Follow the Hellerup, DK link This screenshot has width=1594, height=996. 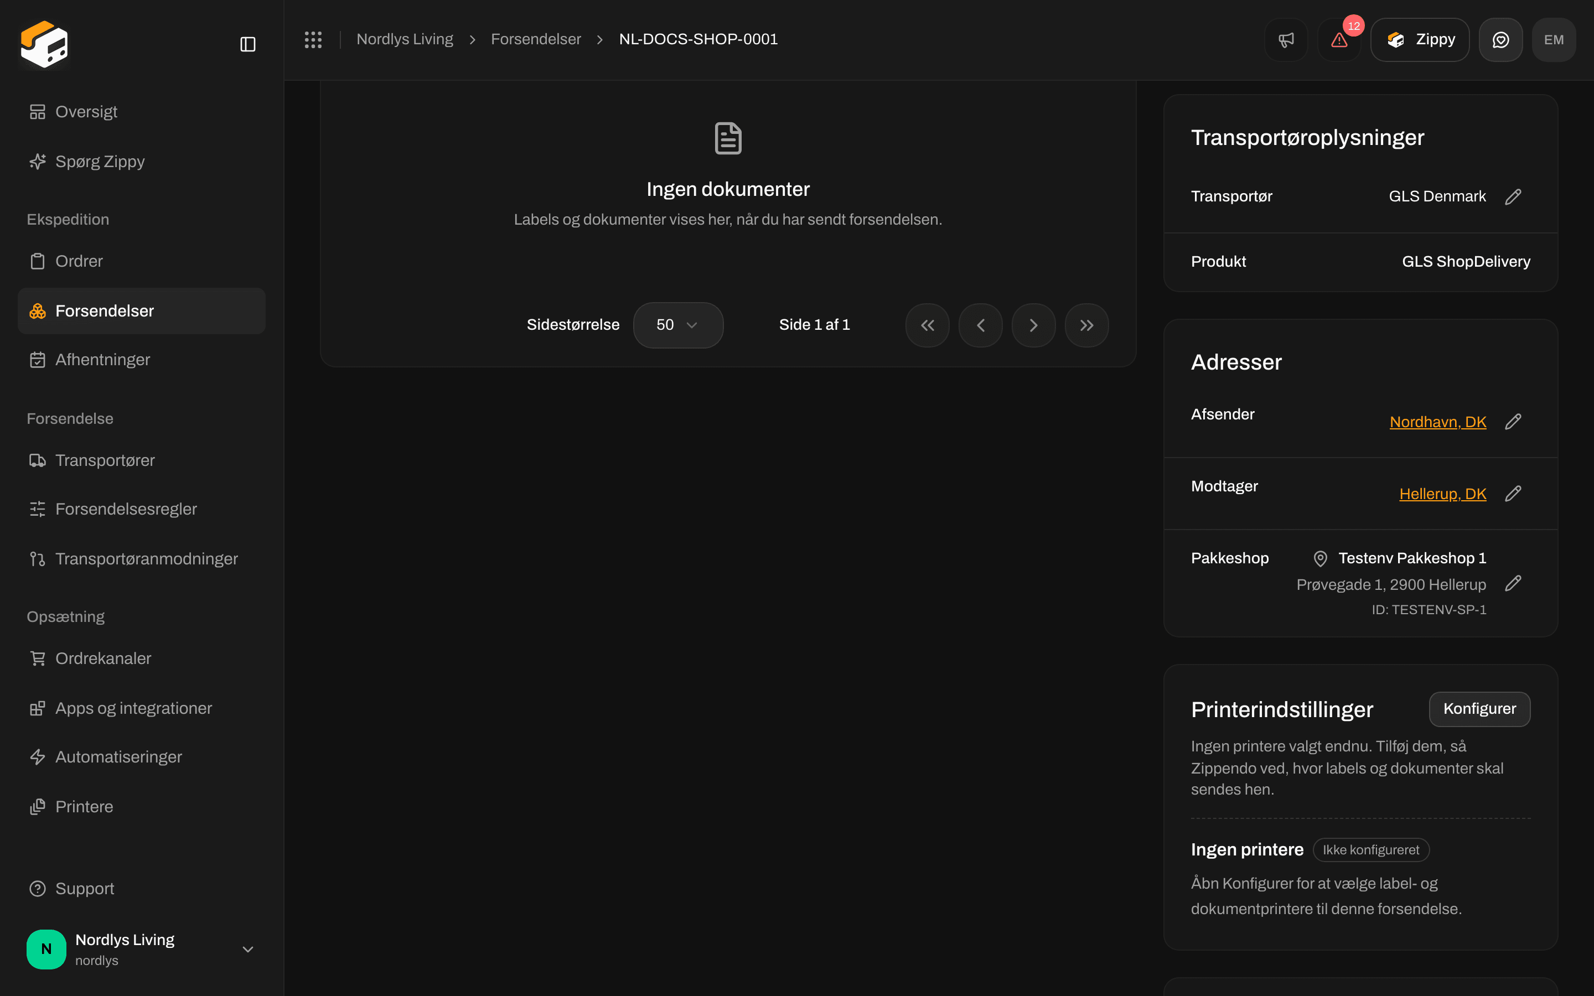[x=1442, y=494]
